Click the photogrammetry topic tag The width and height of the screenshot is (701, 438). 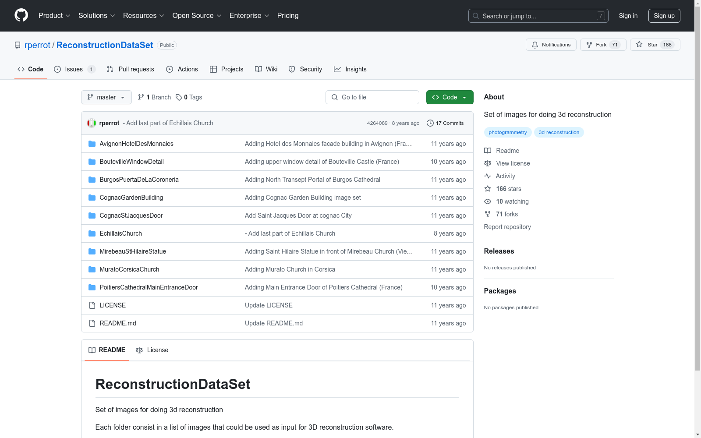(508, 132)
